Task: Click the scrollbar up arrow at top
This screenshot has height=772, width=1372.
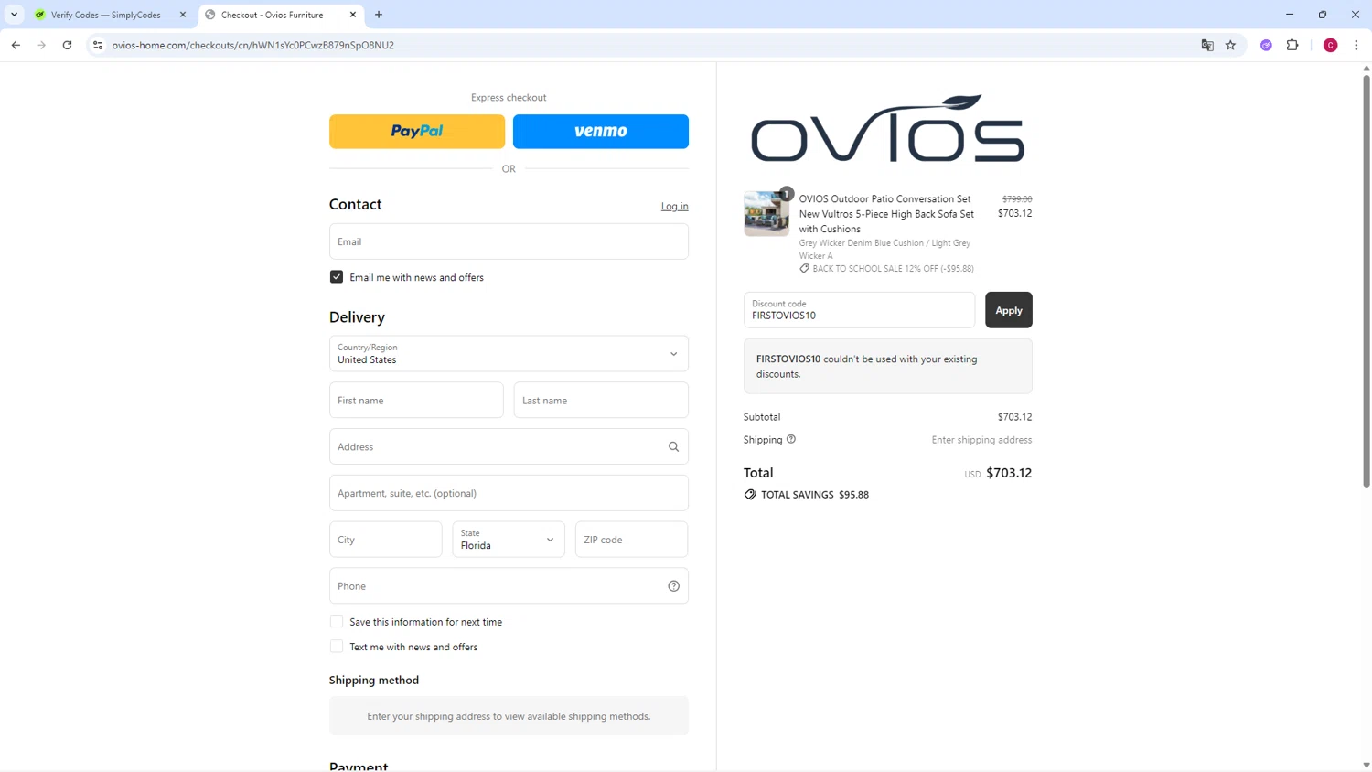Action: (1367, 69)
